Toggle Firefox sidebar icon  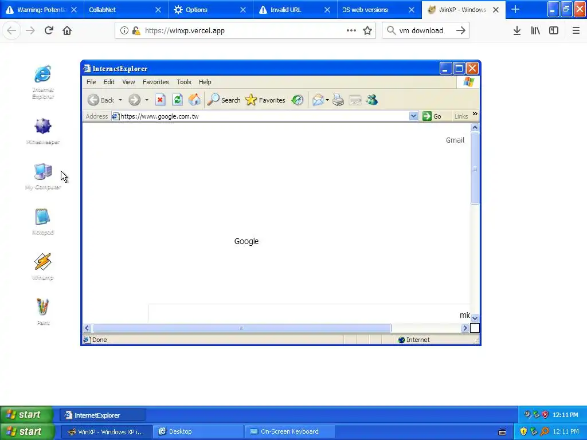tap(554, 31)
